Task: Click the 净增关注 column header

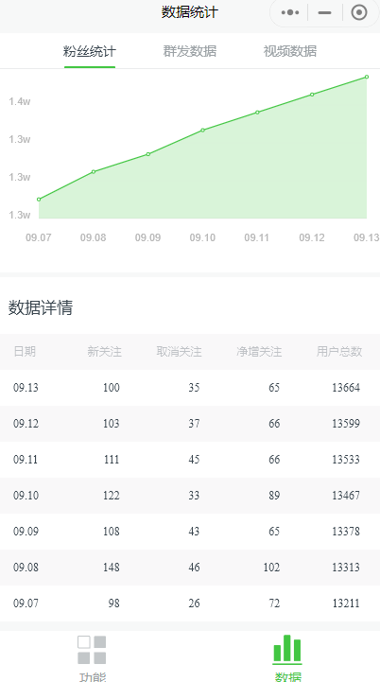Action: [x=259, y=352]
